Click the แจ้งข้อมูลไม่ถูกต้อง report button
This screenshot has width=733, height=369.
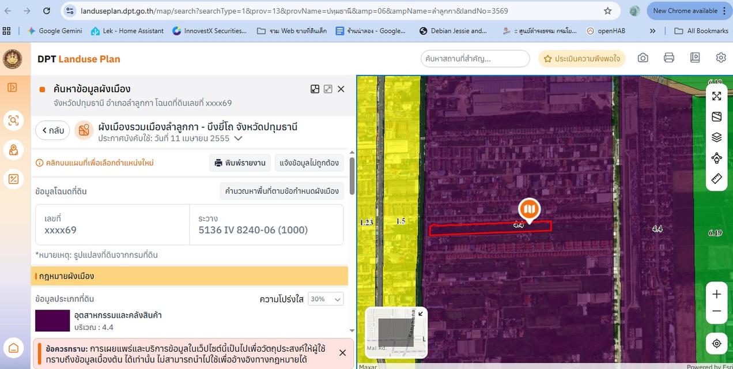[x=309, y=163]
